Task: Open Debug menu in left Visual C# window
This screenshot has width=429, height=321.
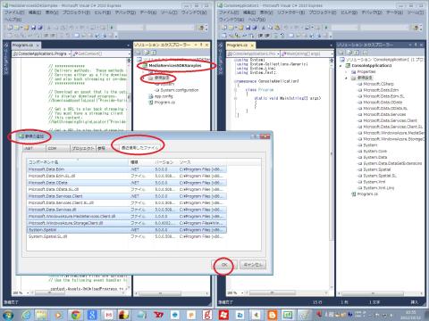Action: click(x=125, y=12)
